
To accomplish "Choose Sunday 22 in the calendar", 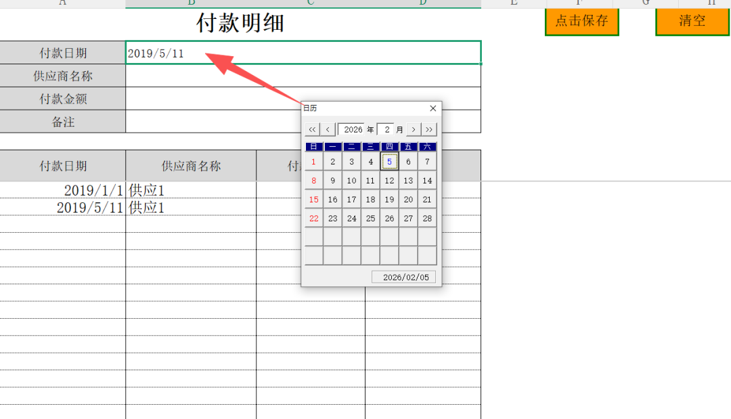I will (313, 219).
